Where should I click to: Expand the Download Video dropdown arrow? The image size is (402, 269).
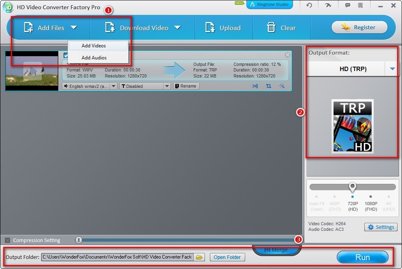tap(177, 27)
